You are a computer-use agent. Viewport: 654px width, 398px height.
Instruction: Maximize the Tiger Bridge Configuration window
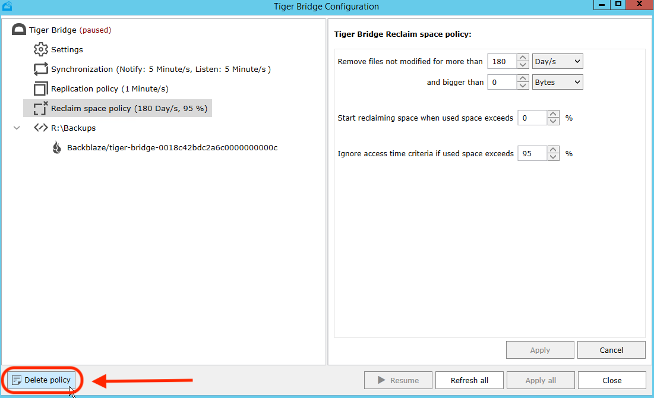coord(618,5)
